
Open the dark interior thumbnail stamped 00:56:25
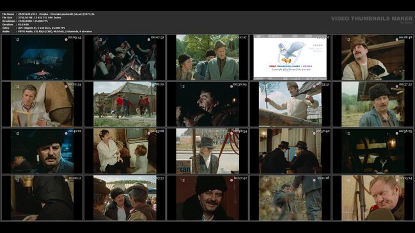point(373,151)
